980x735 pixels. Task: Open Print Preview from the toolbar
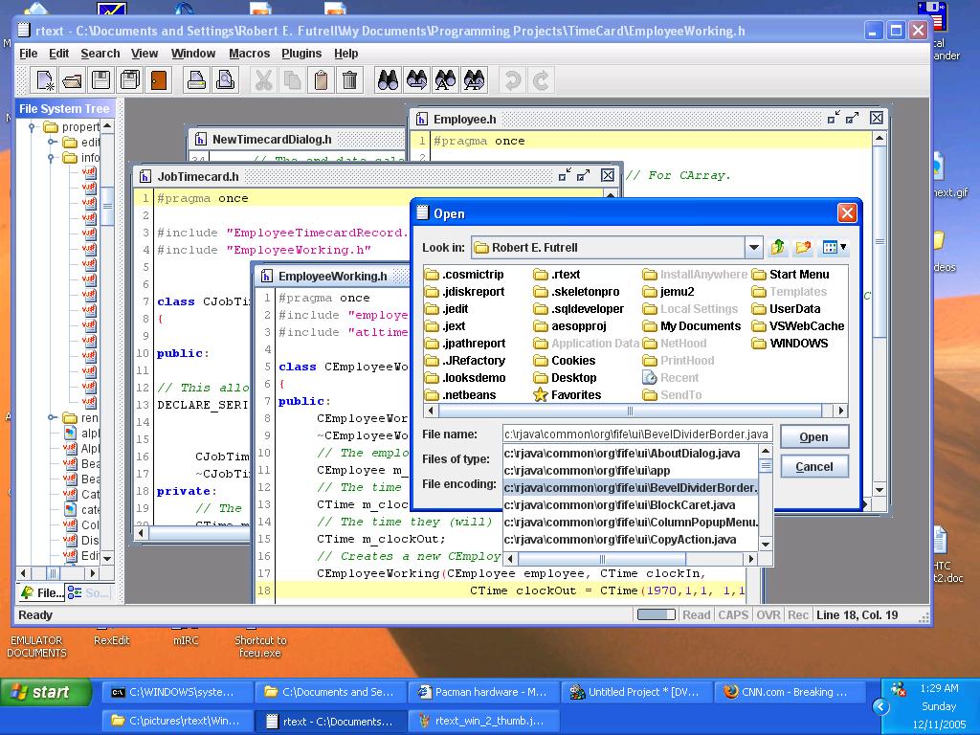tap(225, 80)
